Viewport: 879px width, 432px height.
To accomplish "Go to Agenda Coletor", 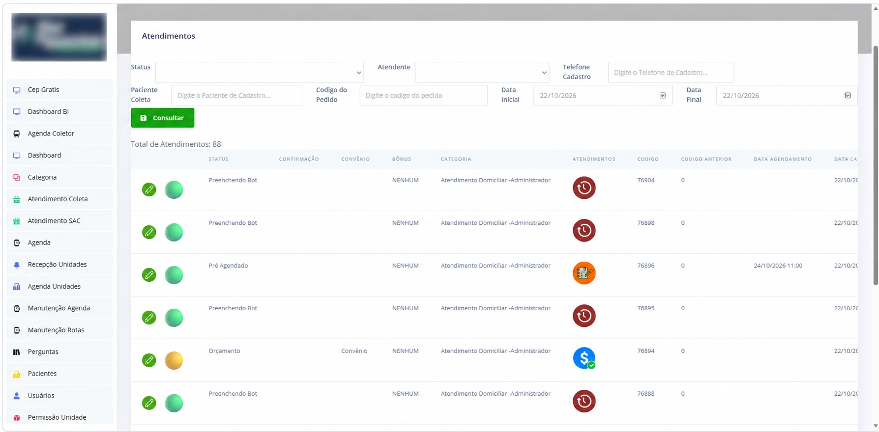I will (x=59, y=134).
